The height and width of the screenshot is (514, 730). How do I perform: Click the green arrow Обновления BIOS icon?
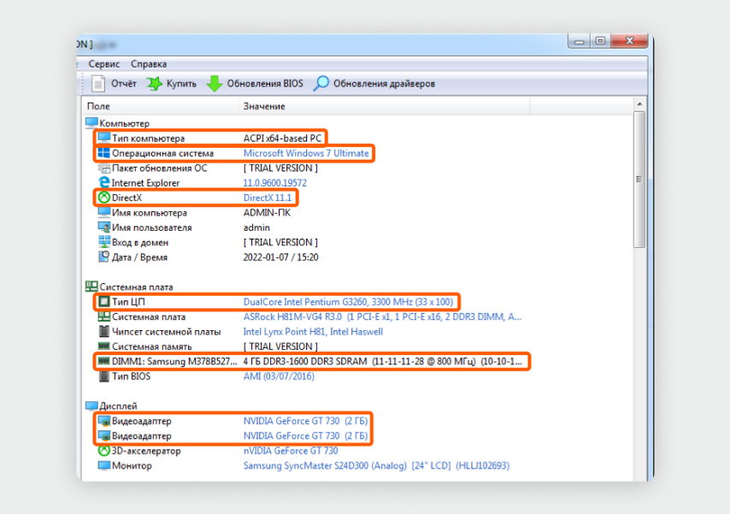click(215, 84)
